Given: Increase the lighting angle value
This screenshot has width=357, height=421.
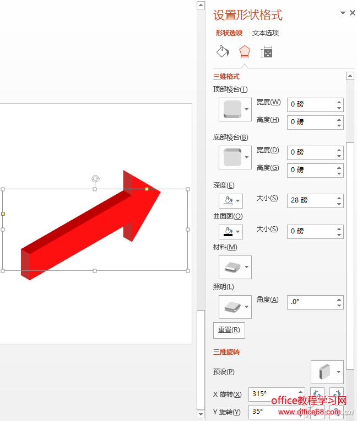Looking at the screenshot, I should 339,300.
